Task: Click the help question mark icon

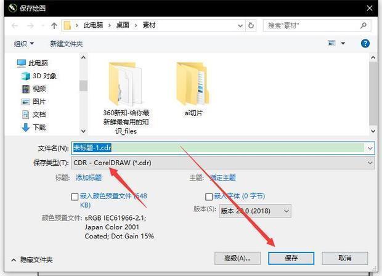Action: click(x=365, y=44)
